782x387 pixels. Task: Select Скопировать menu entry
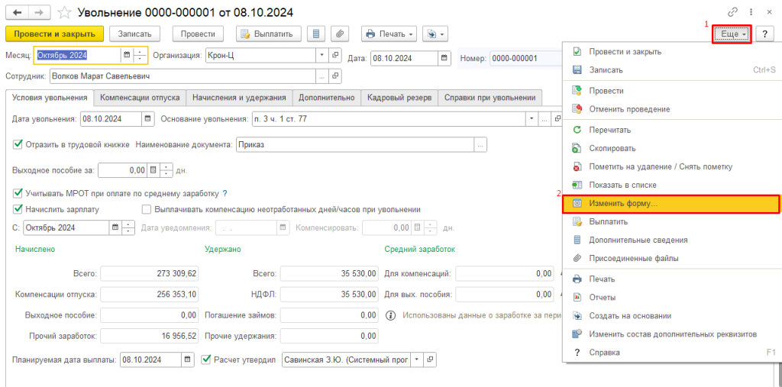coord(671,148)
